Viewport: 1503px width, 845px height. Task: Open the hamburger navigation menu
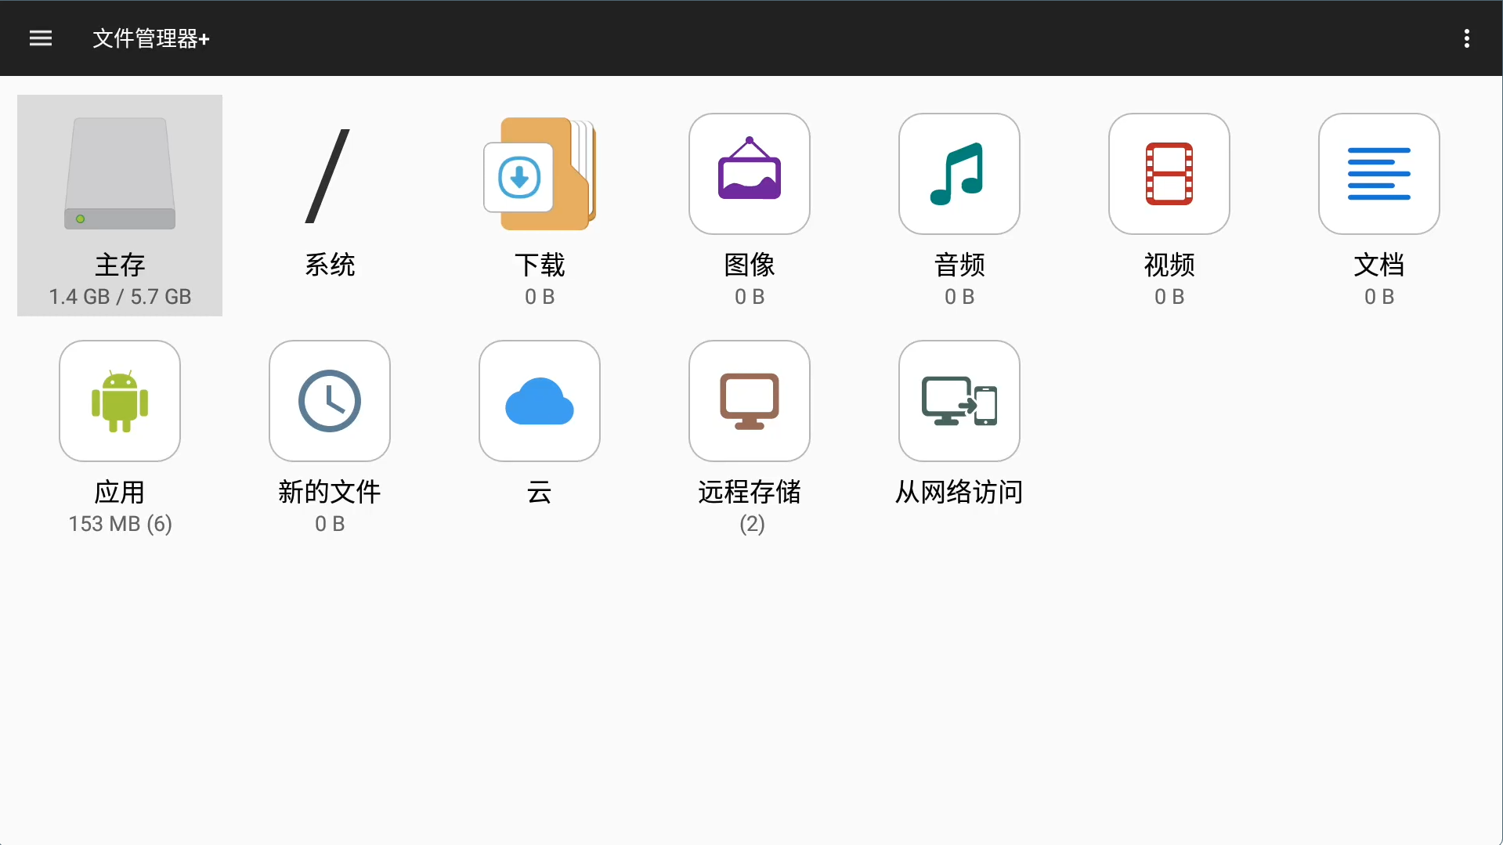(40, 38)
